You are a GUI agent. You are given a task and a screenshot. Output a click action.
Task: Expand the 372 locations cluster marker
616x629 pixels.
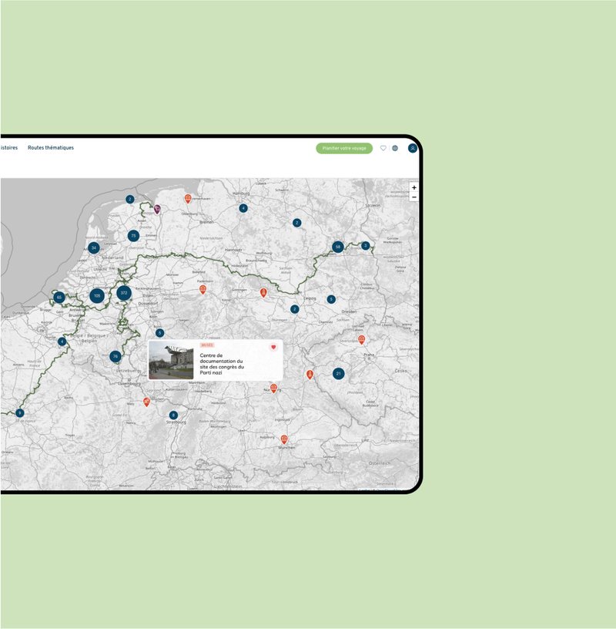[123, 293]
